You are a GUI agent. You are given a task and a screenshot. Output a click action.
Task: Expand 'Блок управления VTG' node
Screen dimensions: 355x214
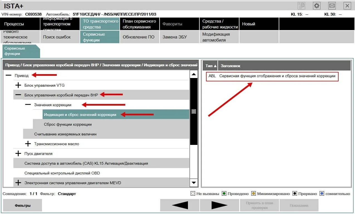click(18, 85)
